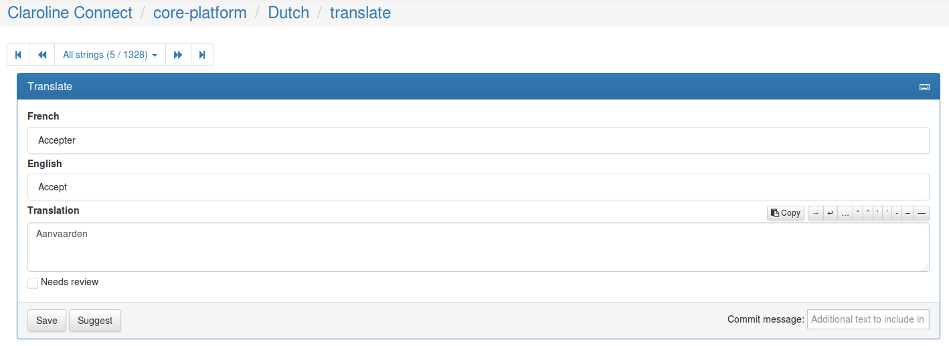Open the keyboard shortcuts icon in Translate header

924,87
